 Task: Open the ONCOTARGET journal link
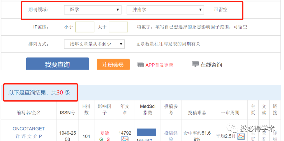(x=29, y=129)
